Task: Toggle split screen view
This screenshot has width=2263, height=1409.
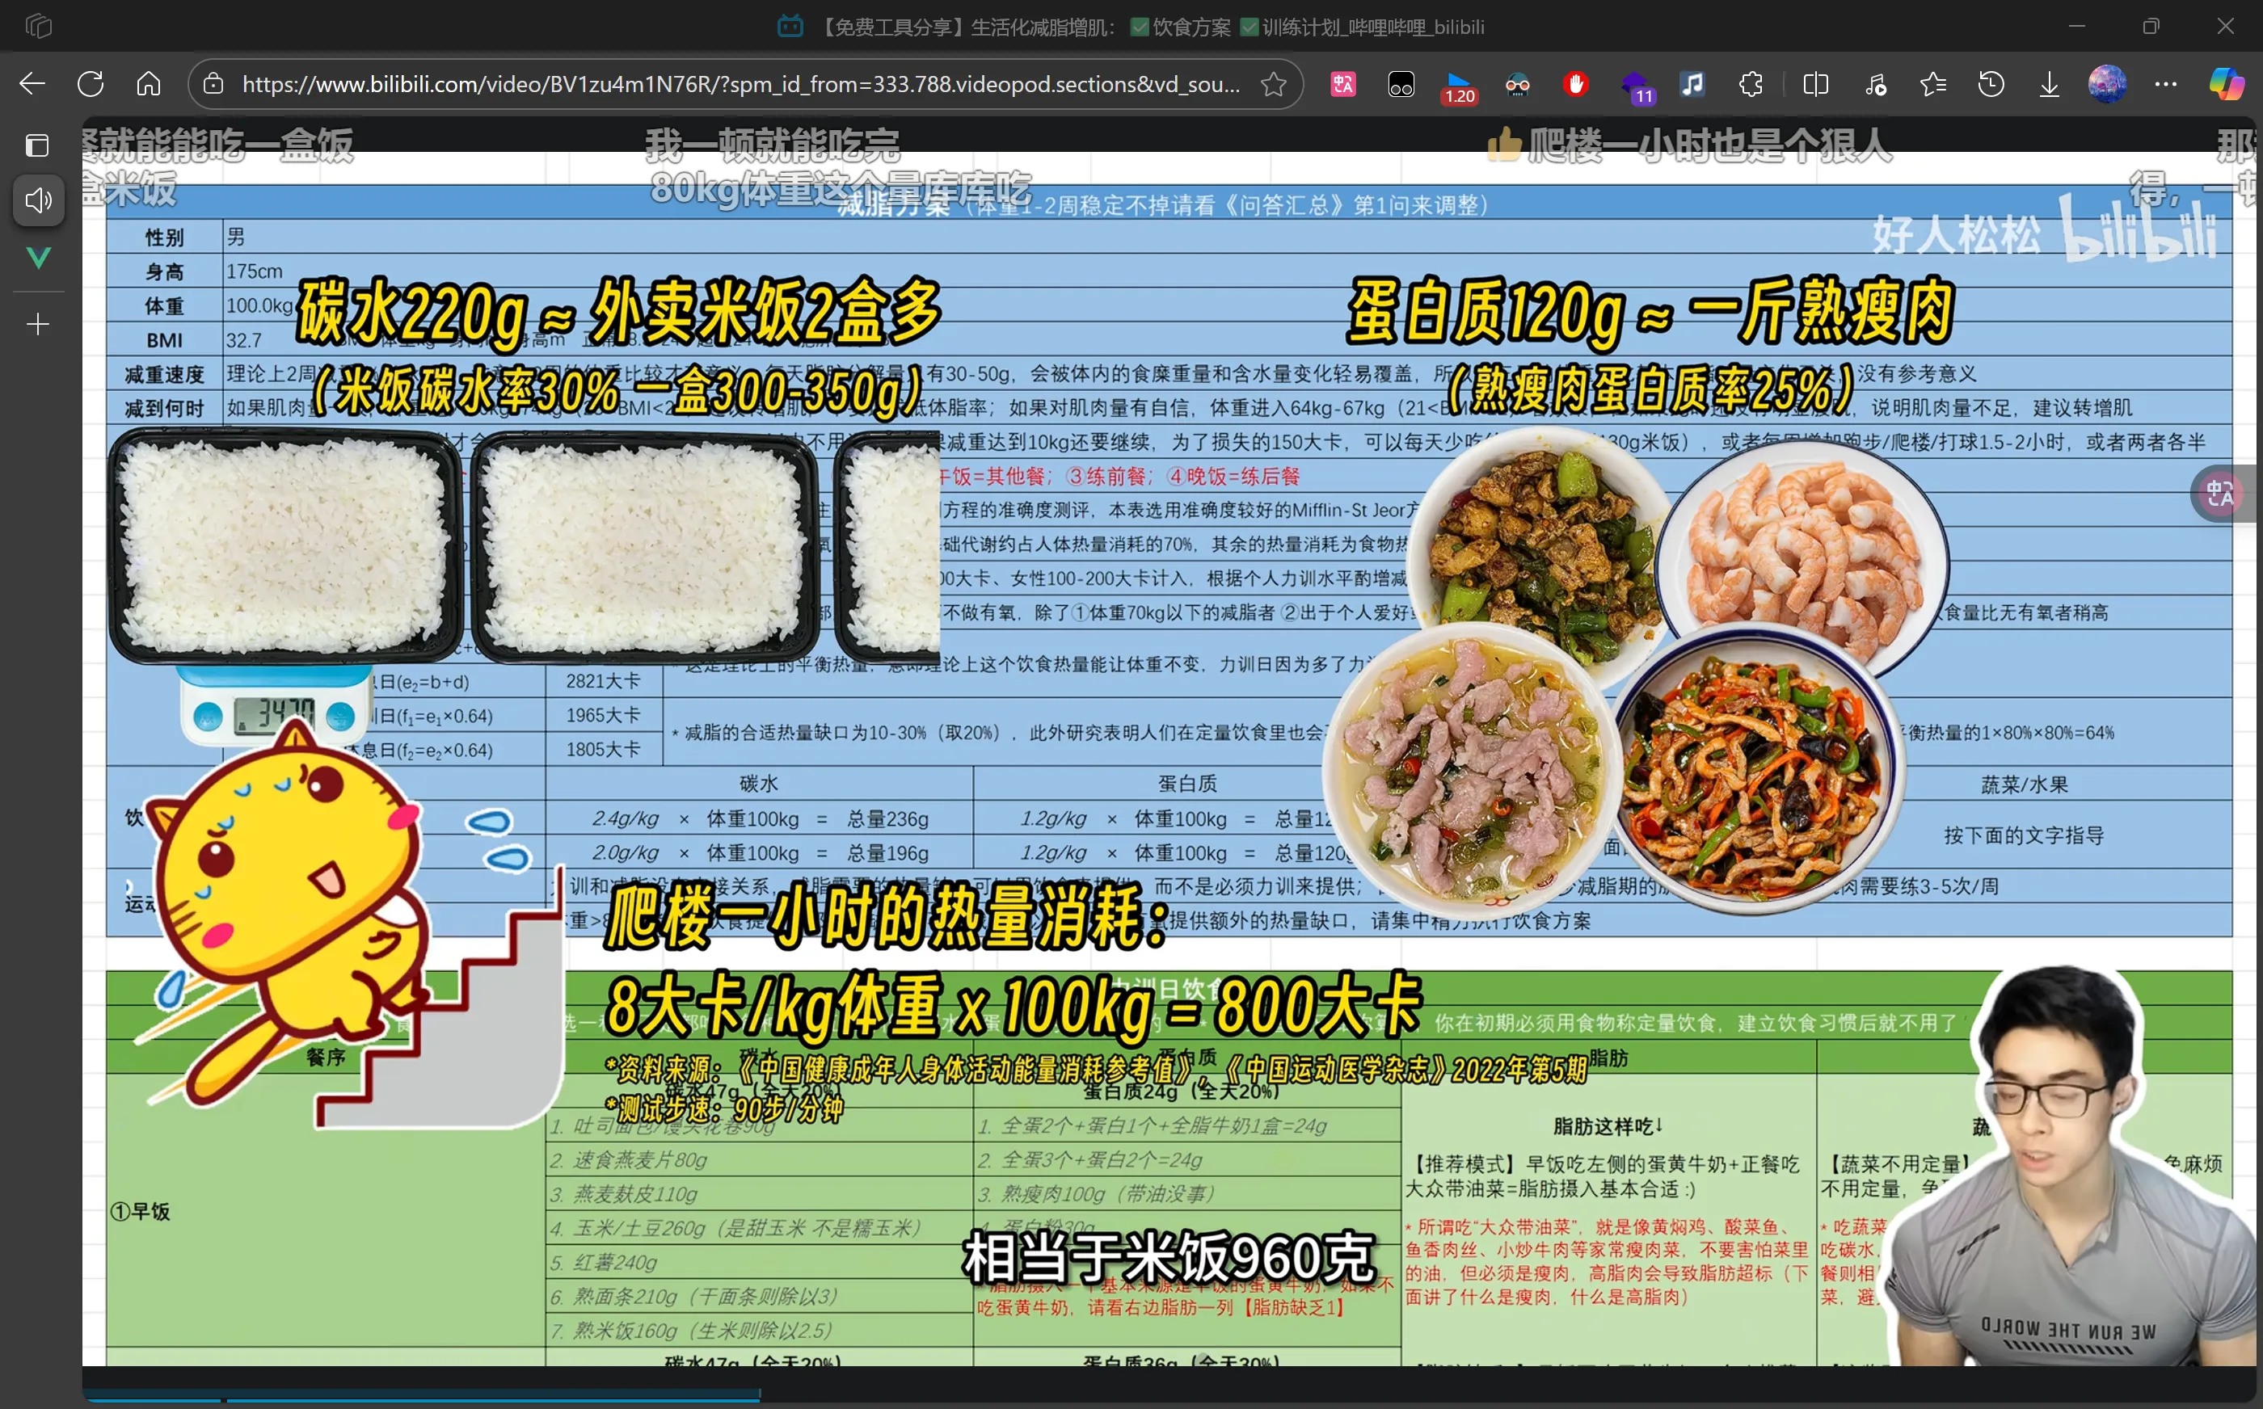Action: click(x=1815, y=84)
